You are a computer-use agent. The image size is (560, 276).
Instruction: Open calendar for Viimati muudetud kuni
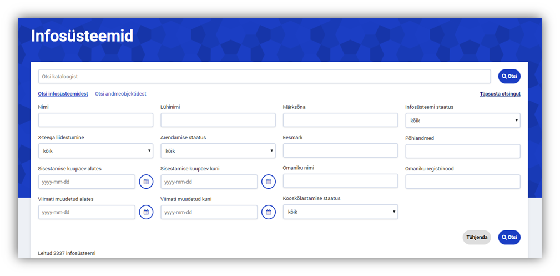tap(269, 212)
